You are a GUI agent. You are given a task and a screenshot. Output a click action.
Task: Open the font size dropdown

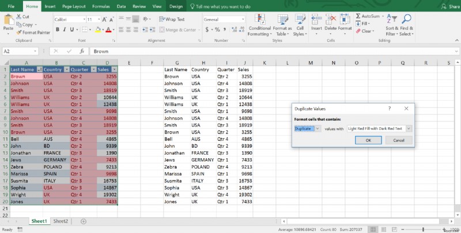99,20
